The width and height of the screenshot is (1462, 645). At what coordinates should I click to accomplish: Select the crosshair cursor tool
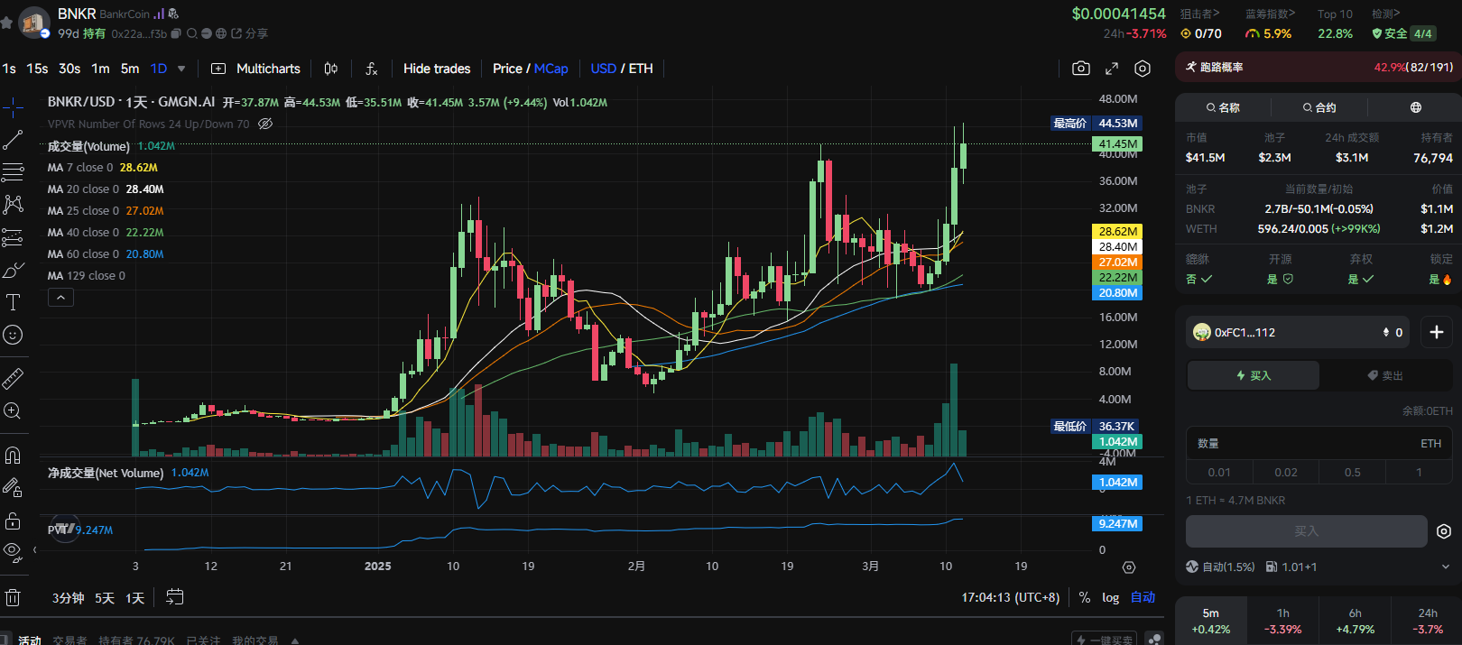click(13, 108)
